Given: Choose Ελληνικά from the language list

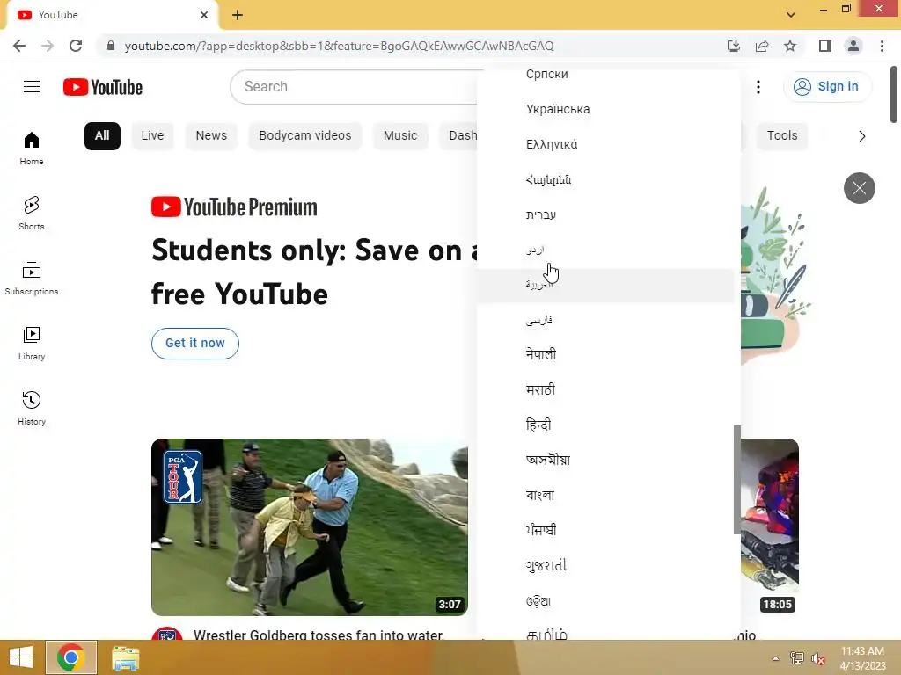Looking at the screenshot, I should [605, 145].
